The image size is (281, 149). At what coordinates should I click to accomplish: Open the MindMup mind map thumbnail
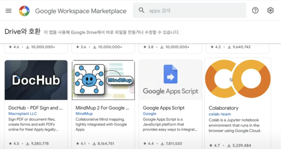pos(103,80)
